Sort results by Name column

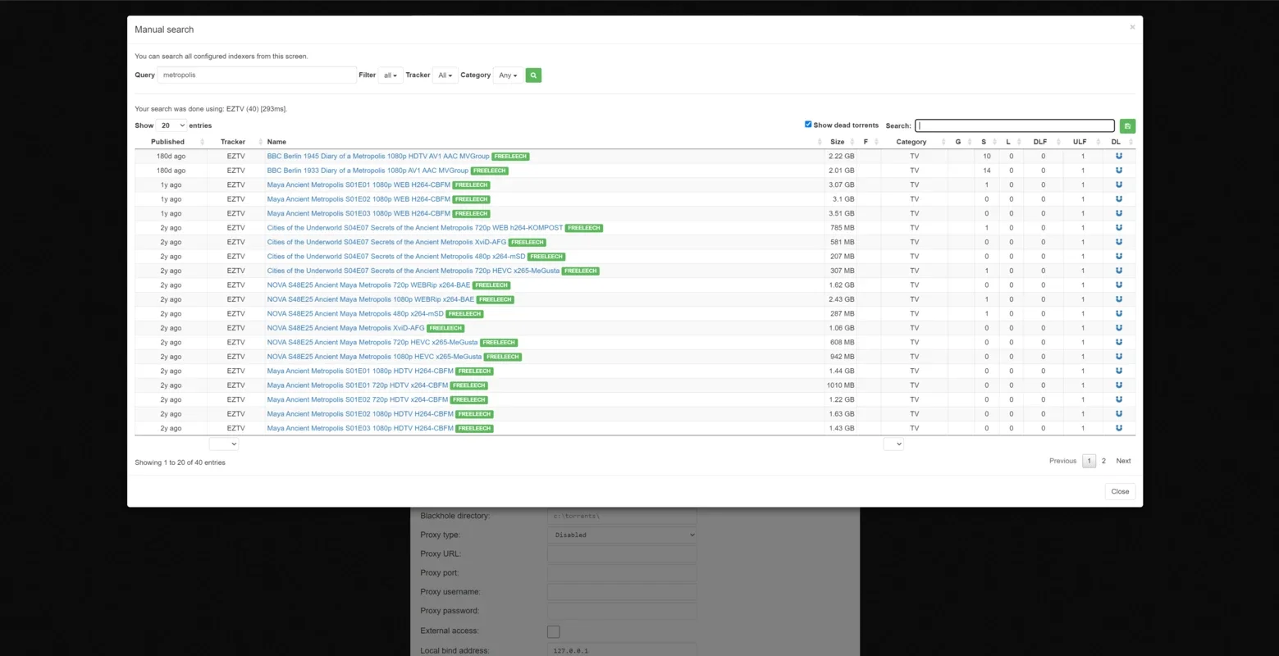pos(544,142)
